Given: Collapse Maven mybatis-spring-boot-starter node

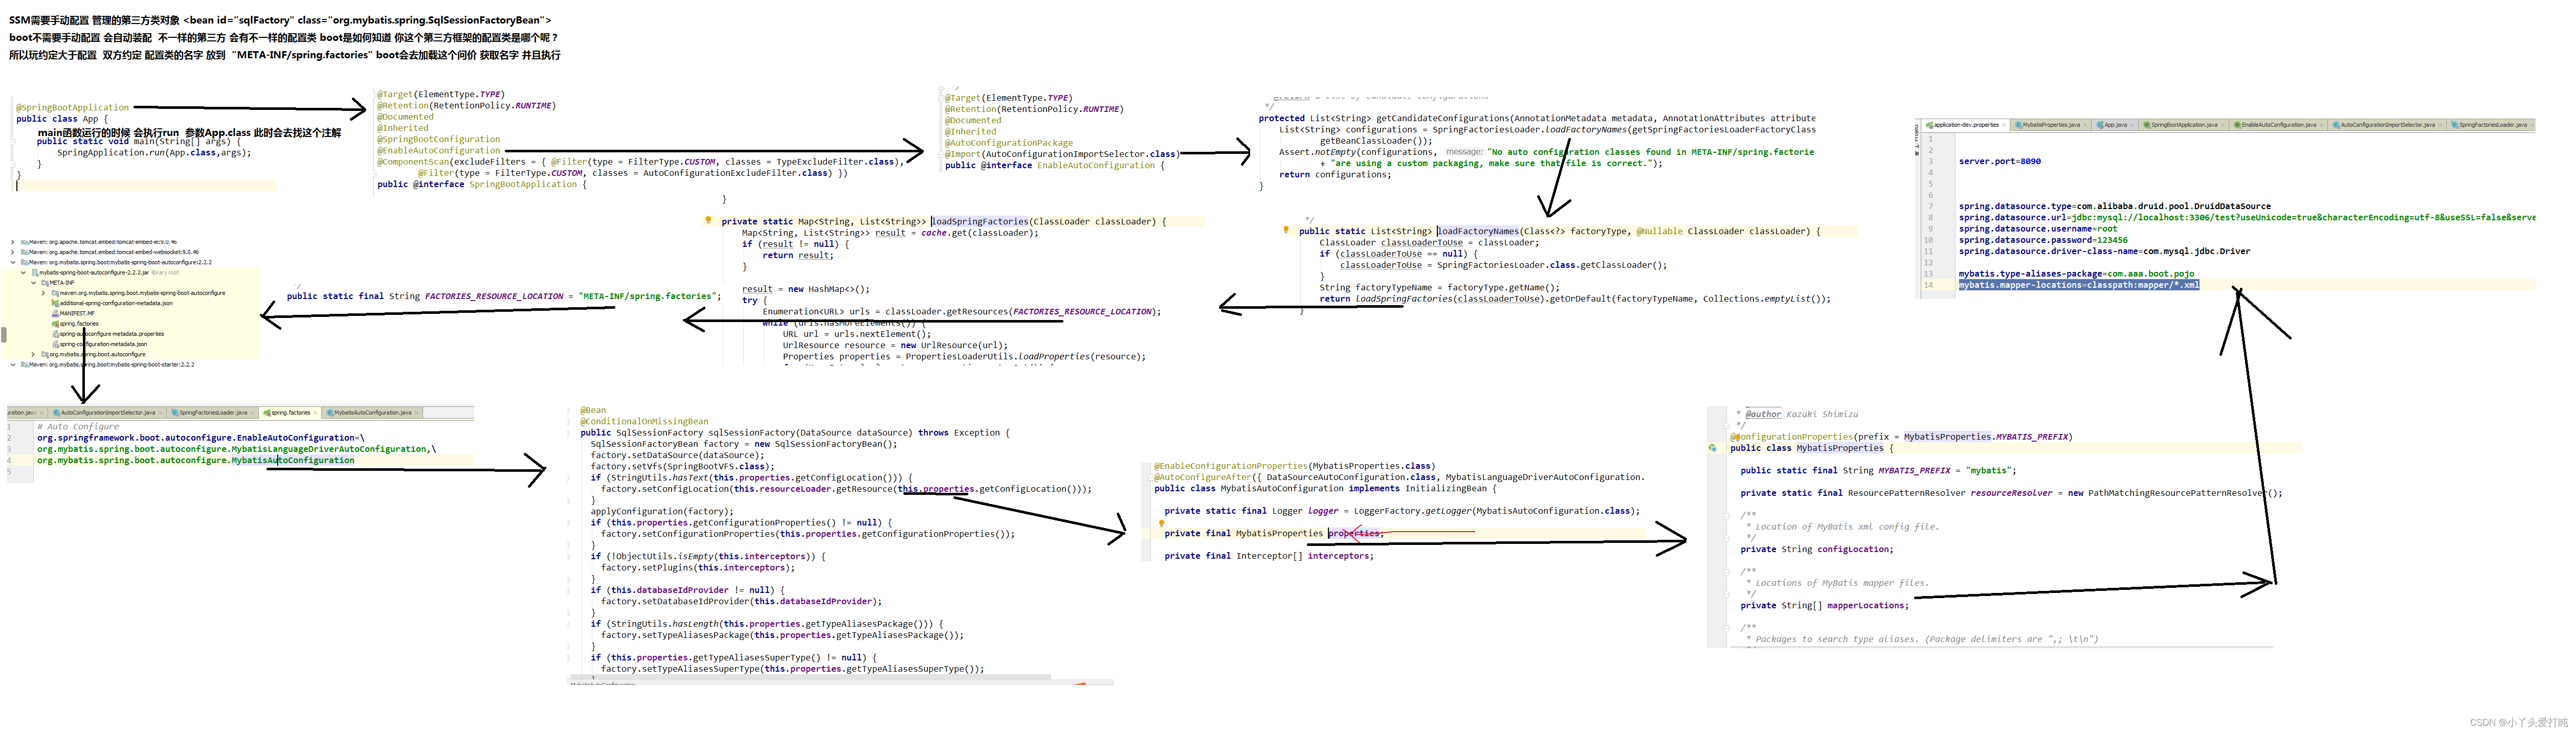Looking at the screenshot, I should tap(12, 365).
